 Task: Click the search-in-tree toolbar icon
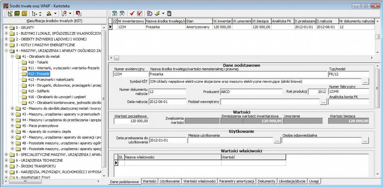(x=65, y=13)
